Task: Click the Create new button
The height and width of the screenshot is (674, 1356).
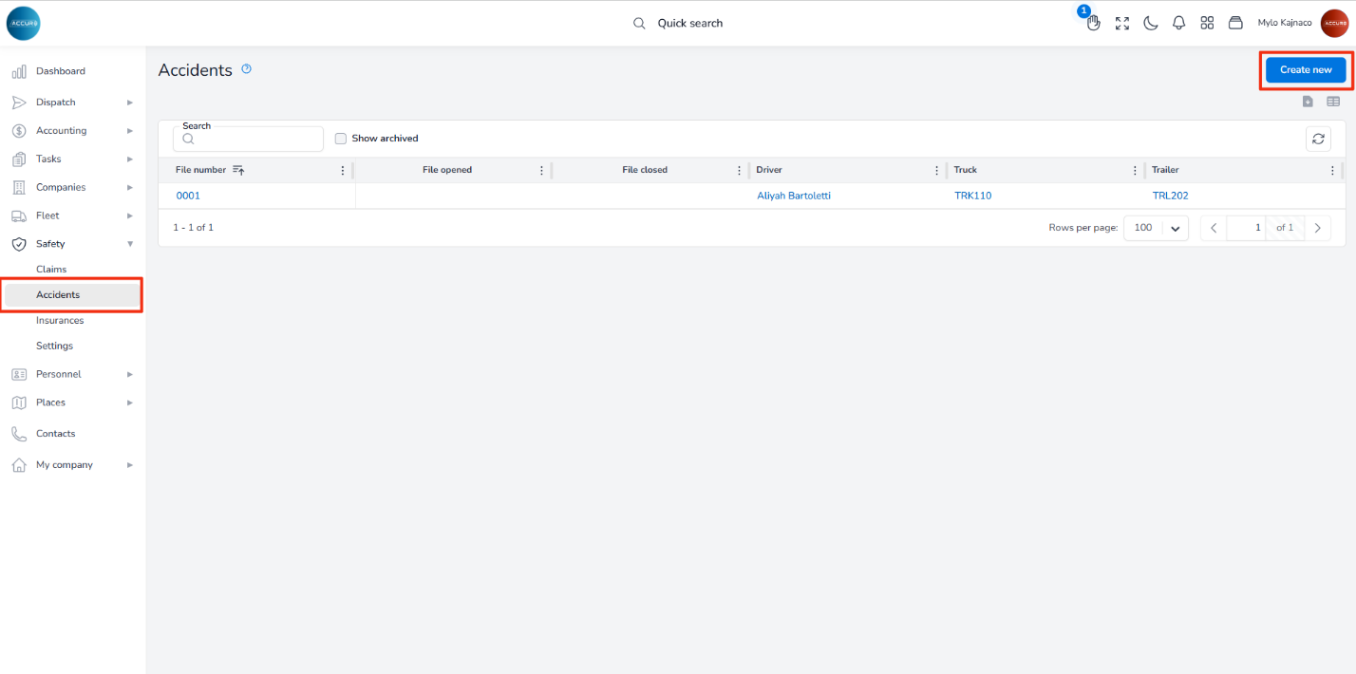Action: pos(1306,69)
